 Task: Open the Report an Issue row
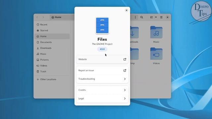[102, 70]
